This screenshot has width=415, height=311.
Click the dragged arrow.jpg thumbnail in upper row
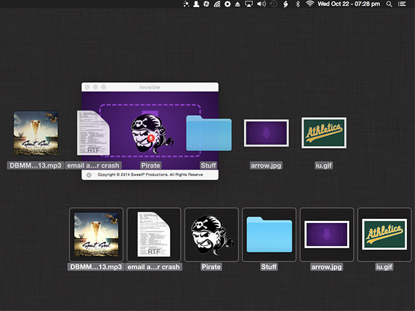pyautogui.click(x=266, y=133)
